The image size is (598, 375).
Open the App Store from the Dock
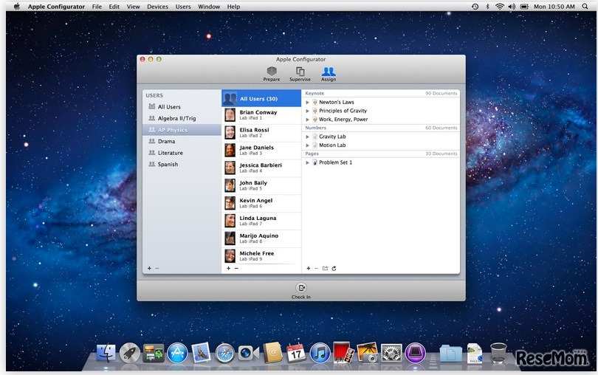177,353
